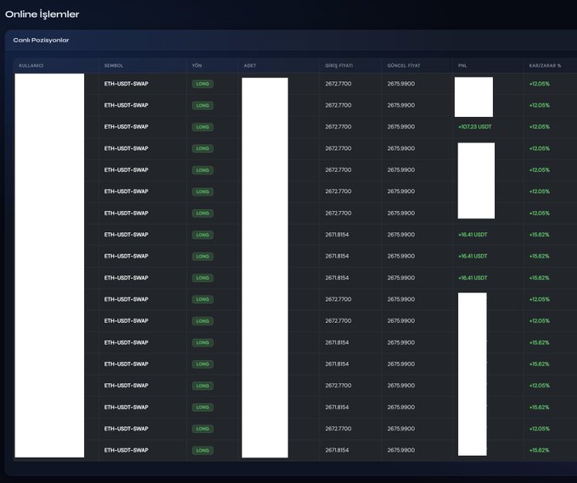Click +12.05% in the +107.23 USDT row
577x483 pixels.
click(x=539, y=127)
